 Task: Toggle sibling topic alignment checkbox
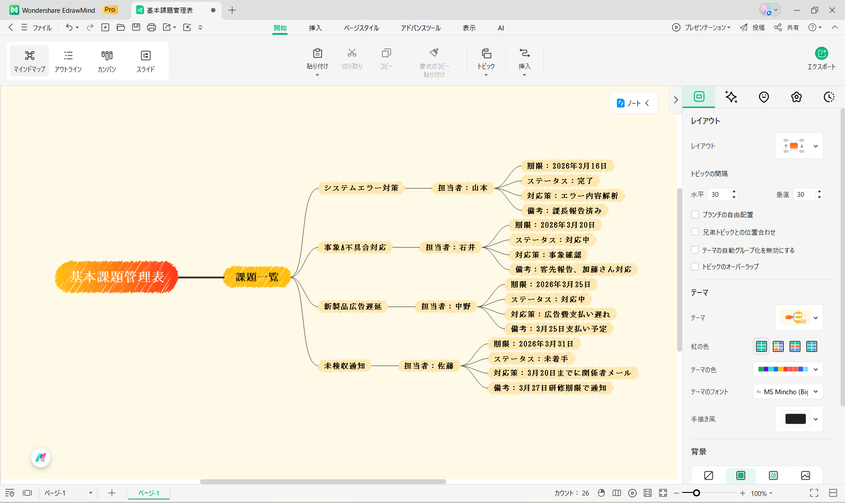pyautogui.click(x=695, y=232)
